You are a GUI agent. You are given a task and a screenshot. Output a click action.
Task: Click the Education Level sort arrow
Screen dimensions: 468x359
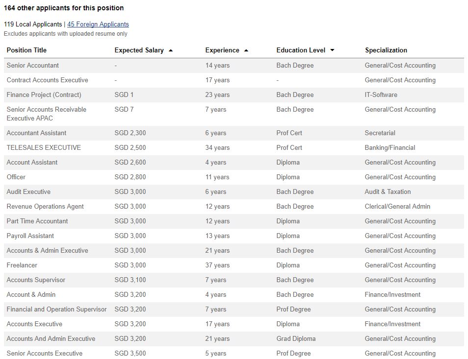[x=332, y=50]
